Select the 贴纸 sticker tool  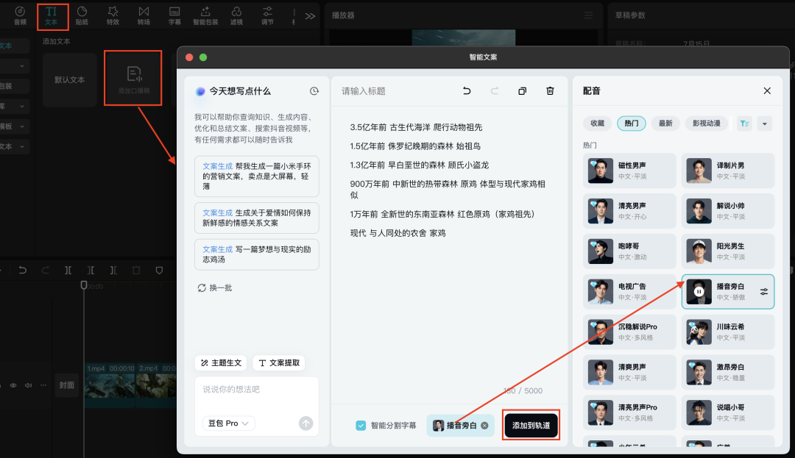point(82,15)
